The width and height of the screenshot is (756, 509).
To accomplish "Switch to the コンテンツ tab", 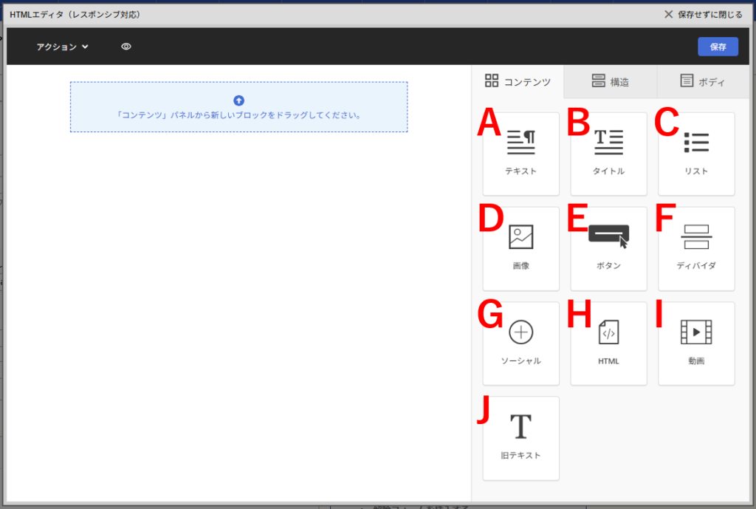I will [518, 81].
